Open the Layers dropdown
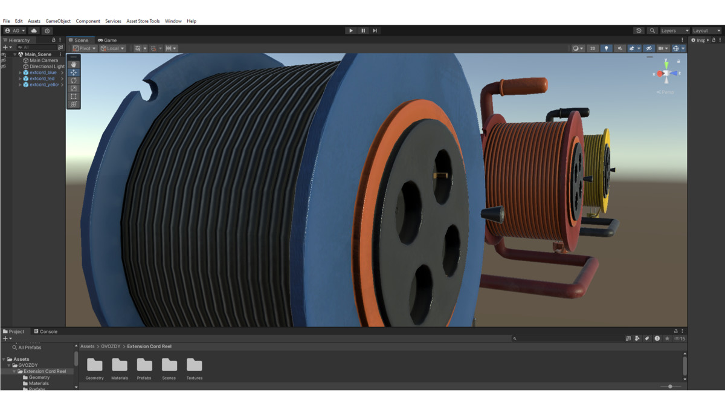This screenshot has height=408, width=725. click(674, 31)
